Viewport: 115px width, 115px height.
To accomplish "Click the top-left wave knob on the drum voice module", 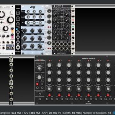I will [x=25, y=31].
